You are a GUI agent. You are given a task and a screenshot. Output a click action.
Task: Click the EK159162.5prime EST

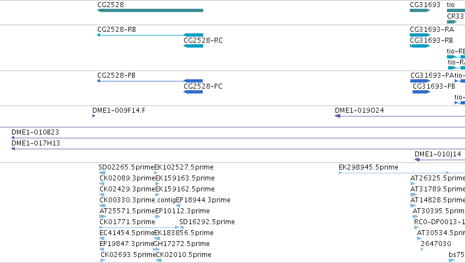(157, 195)
